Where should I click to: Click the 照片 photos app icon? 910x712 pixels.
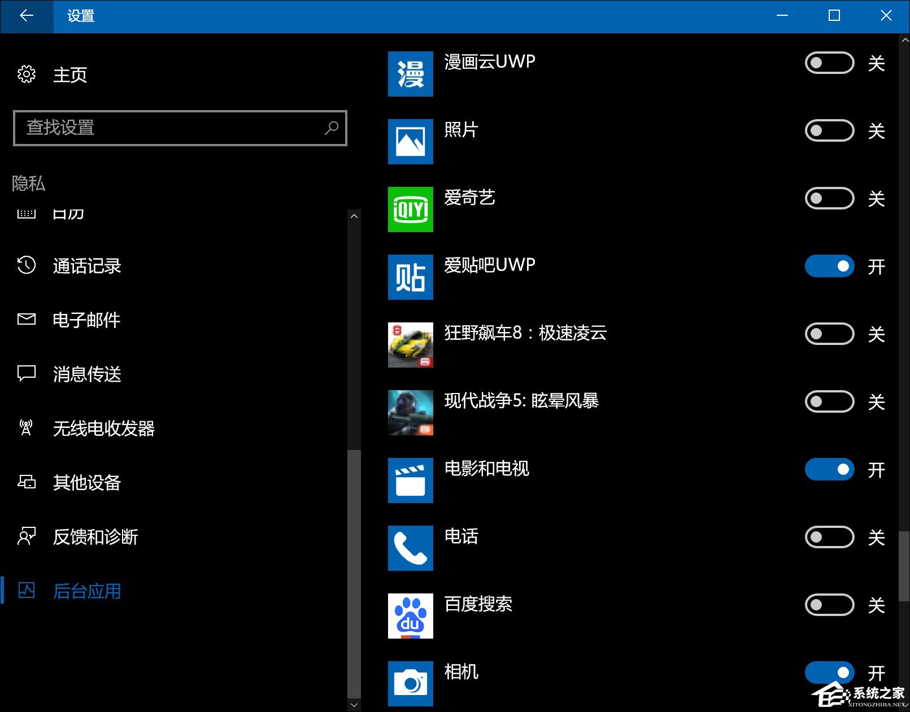[x=410, y=142]
